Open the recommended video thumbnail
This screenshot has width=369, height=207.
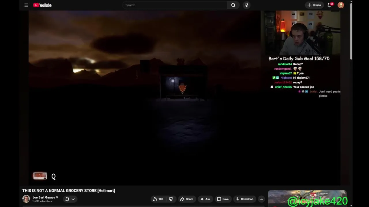point(307,198)
